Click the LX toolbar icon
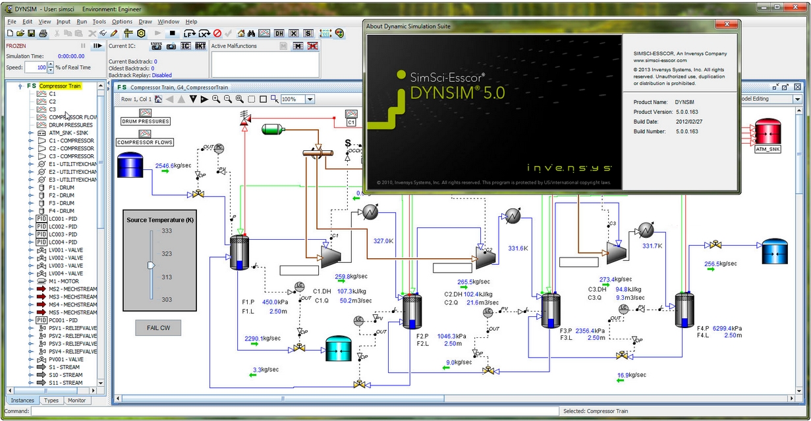811x421 pixels. pyautogui.click(x=204, y=33)
